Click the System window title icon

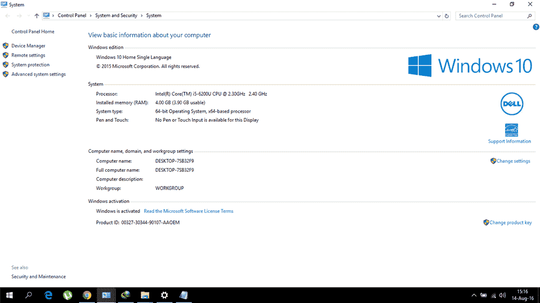coord(4,4)
